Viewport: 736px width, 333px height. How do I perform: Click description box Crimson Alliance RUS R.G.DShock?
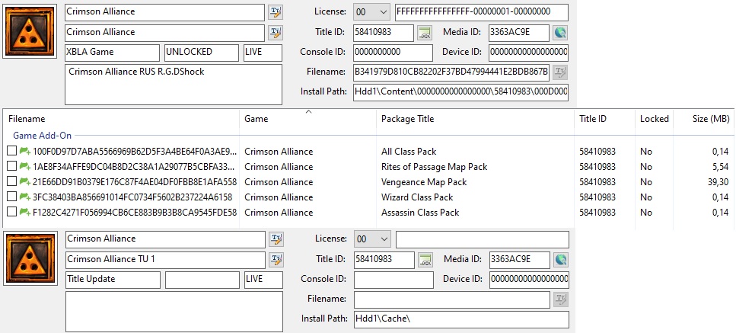pos(174,85)
